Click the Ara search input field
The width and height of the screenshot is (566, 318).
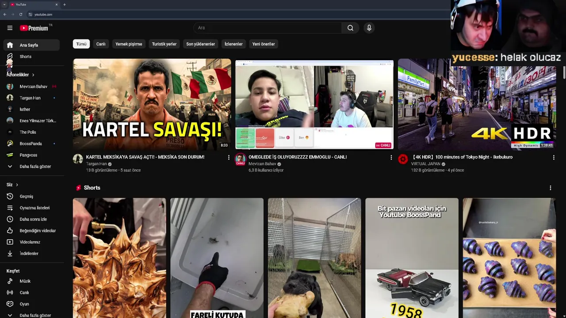coord(268,28)
